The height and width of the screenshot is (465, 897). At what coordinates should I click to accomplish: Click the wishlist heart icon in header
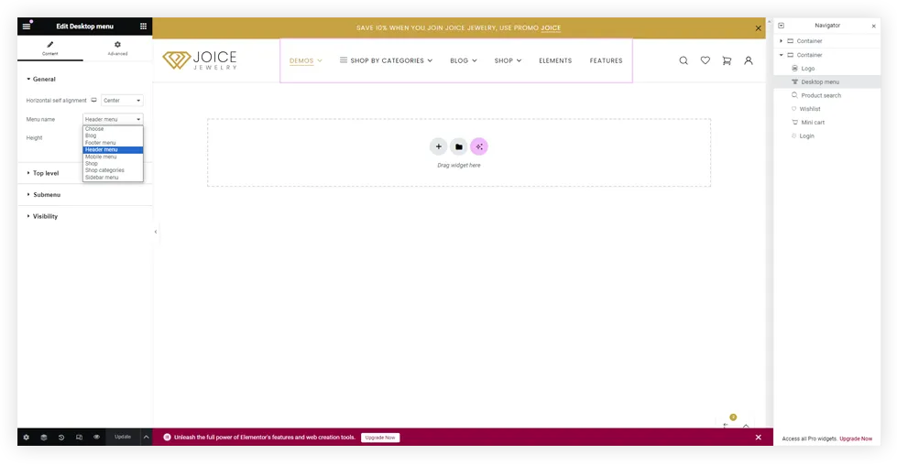point(705,60)
